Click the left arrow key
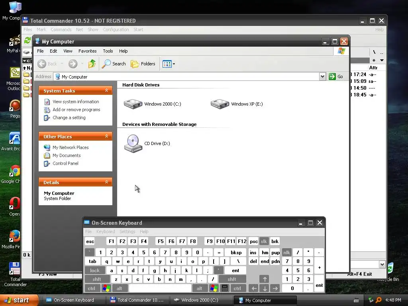 pyautogui.click(x=254, y=288)
